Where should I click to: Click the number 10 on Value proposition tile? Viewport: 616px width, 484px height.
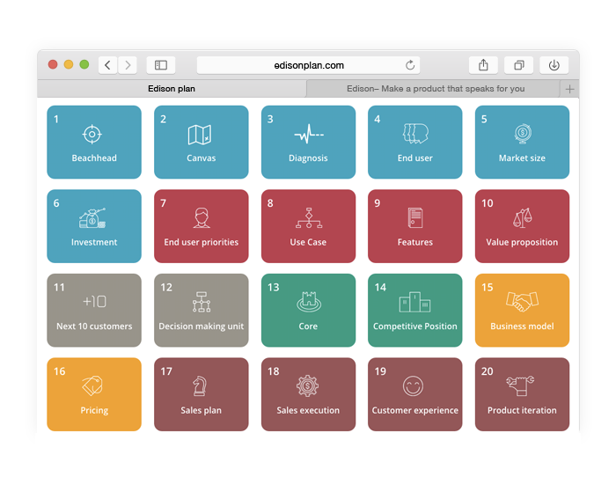[x=488, y=203]
